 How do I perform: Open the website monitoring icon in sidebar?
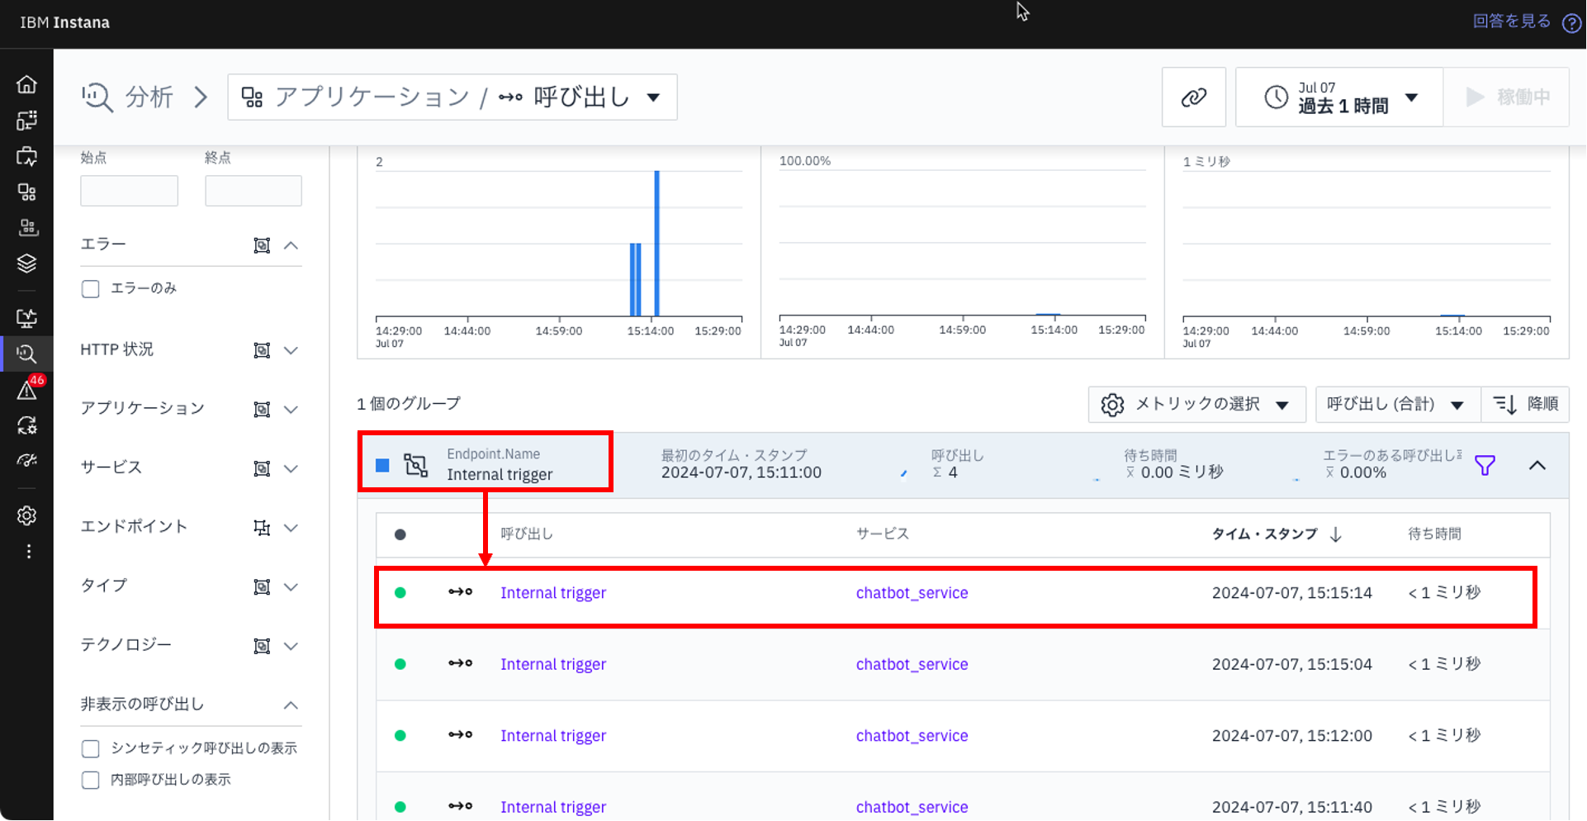coord(26,156)
